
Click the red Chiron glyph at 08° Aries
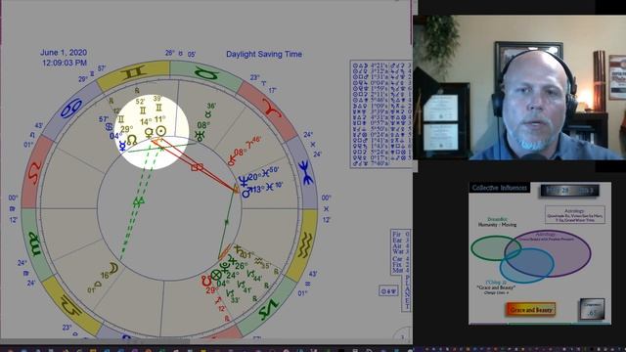tap(232, 160)
